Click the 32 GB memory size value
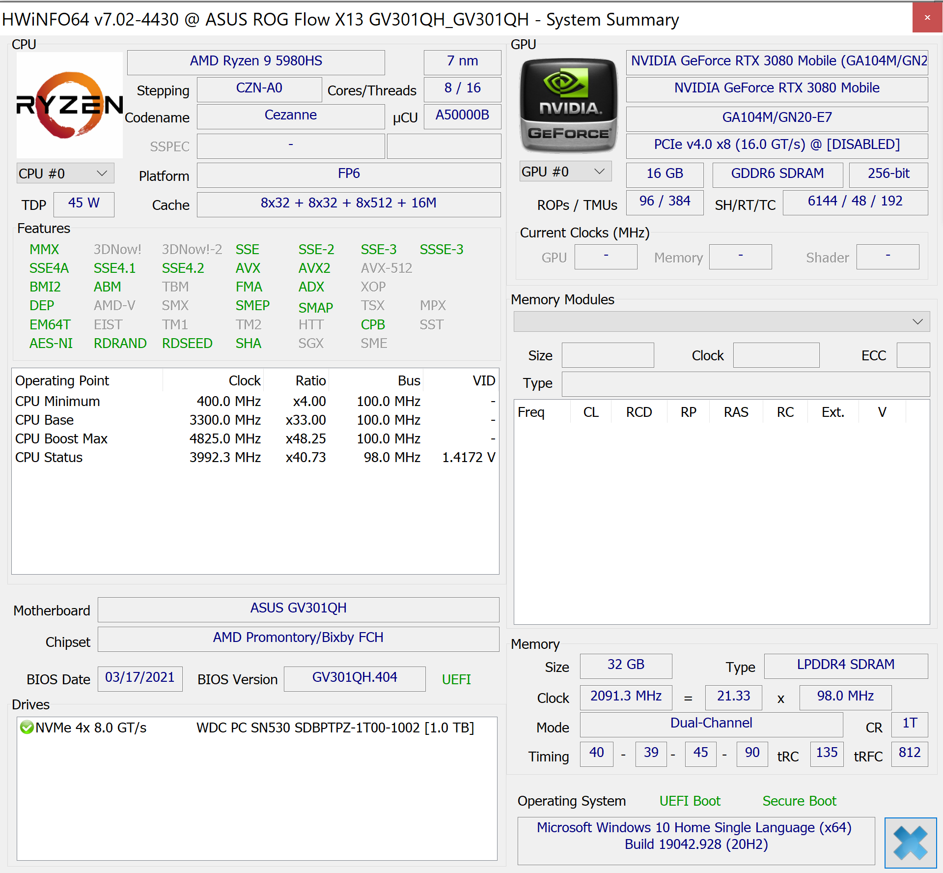The height and width of the screenshot is (873, 943). [x=626, y=666]
